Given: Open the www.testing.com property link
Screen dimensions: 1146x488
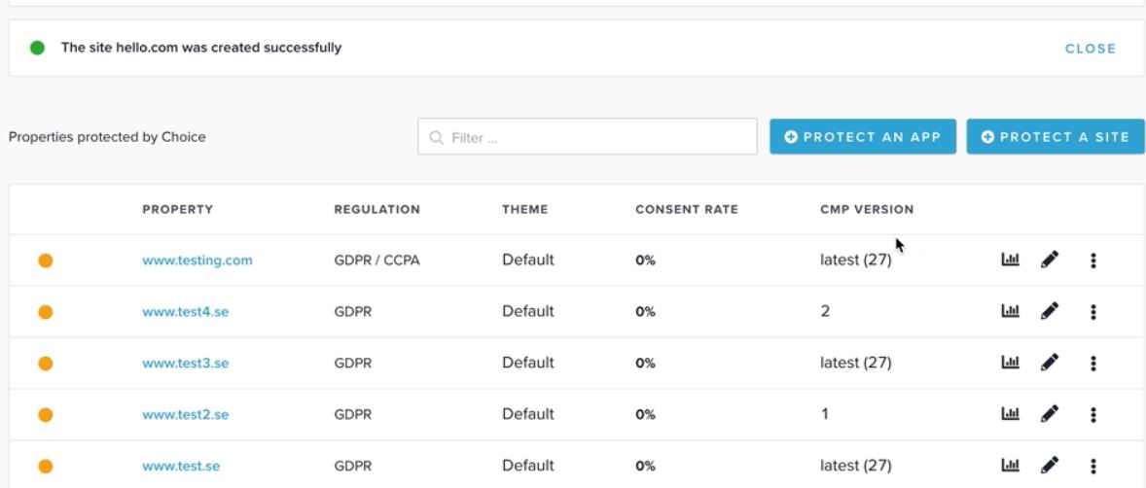Looking at the screenshot, I should click(197, 261).
